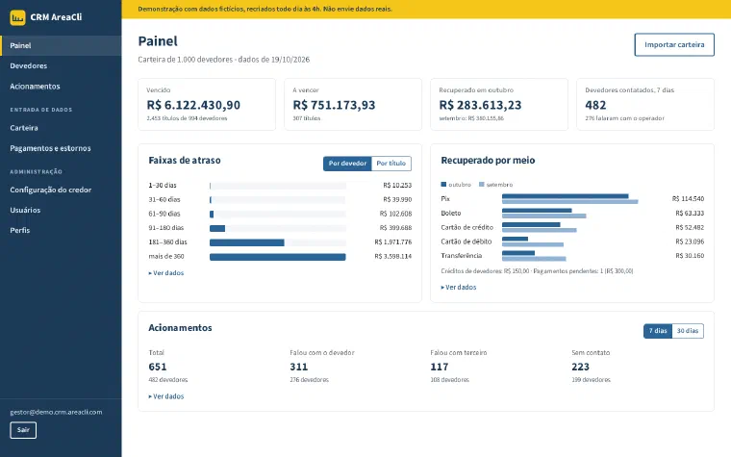Click the gestor@demo.crm.areacli.com email
The width and height of the screenshot is (731, 457).
pos(56,412)
